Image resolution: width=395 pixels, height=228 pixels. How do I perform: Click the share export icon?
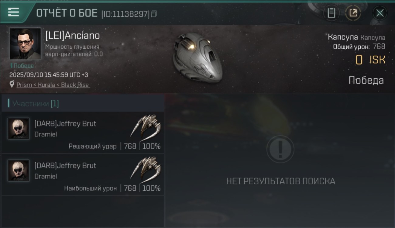point(353,13)
